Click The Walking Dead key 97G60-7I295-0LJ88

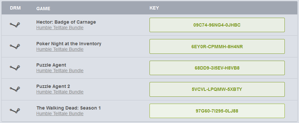[217, 111]
